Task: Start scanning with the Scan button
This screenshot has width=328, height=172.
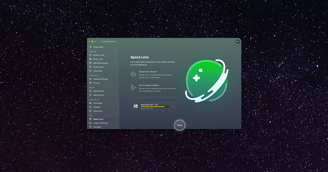Action: 180,125
